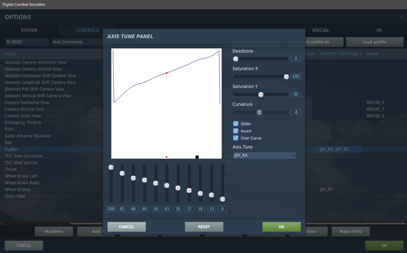Click the Make HTML button
The height and width of the screenshot is (253, 407).
pos(351,232)
